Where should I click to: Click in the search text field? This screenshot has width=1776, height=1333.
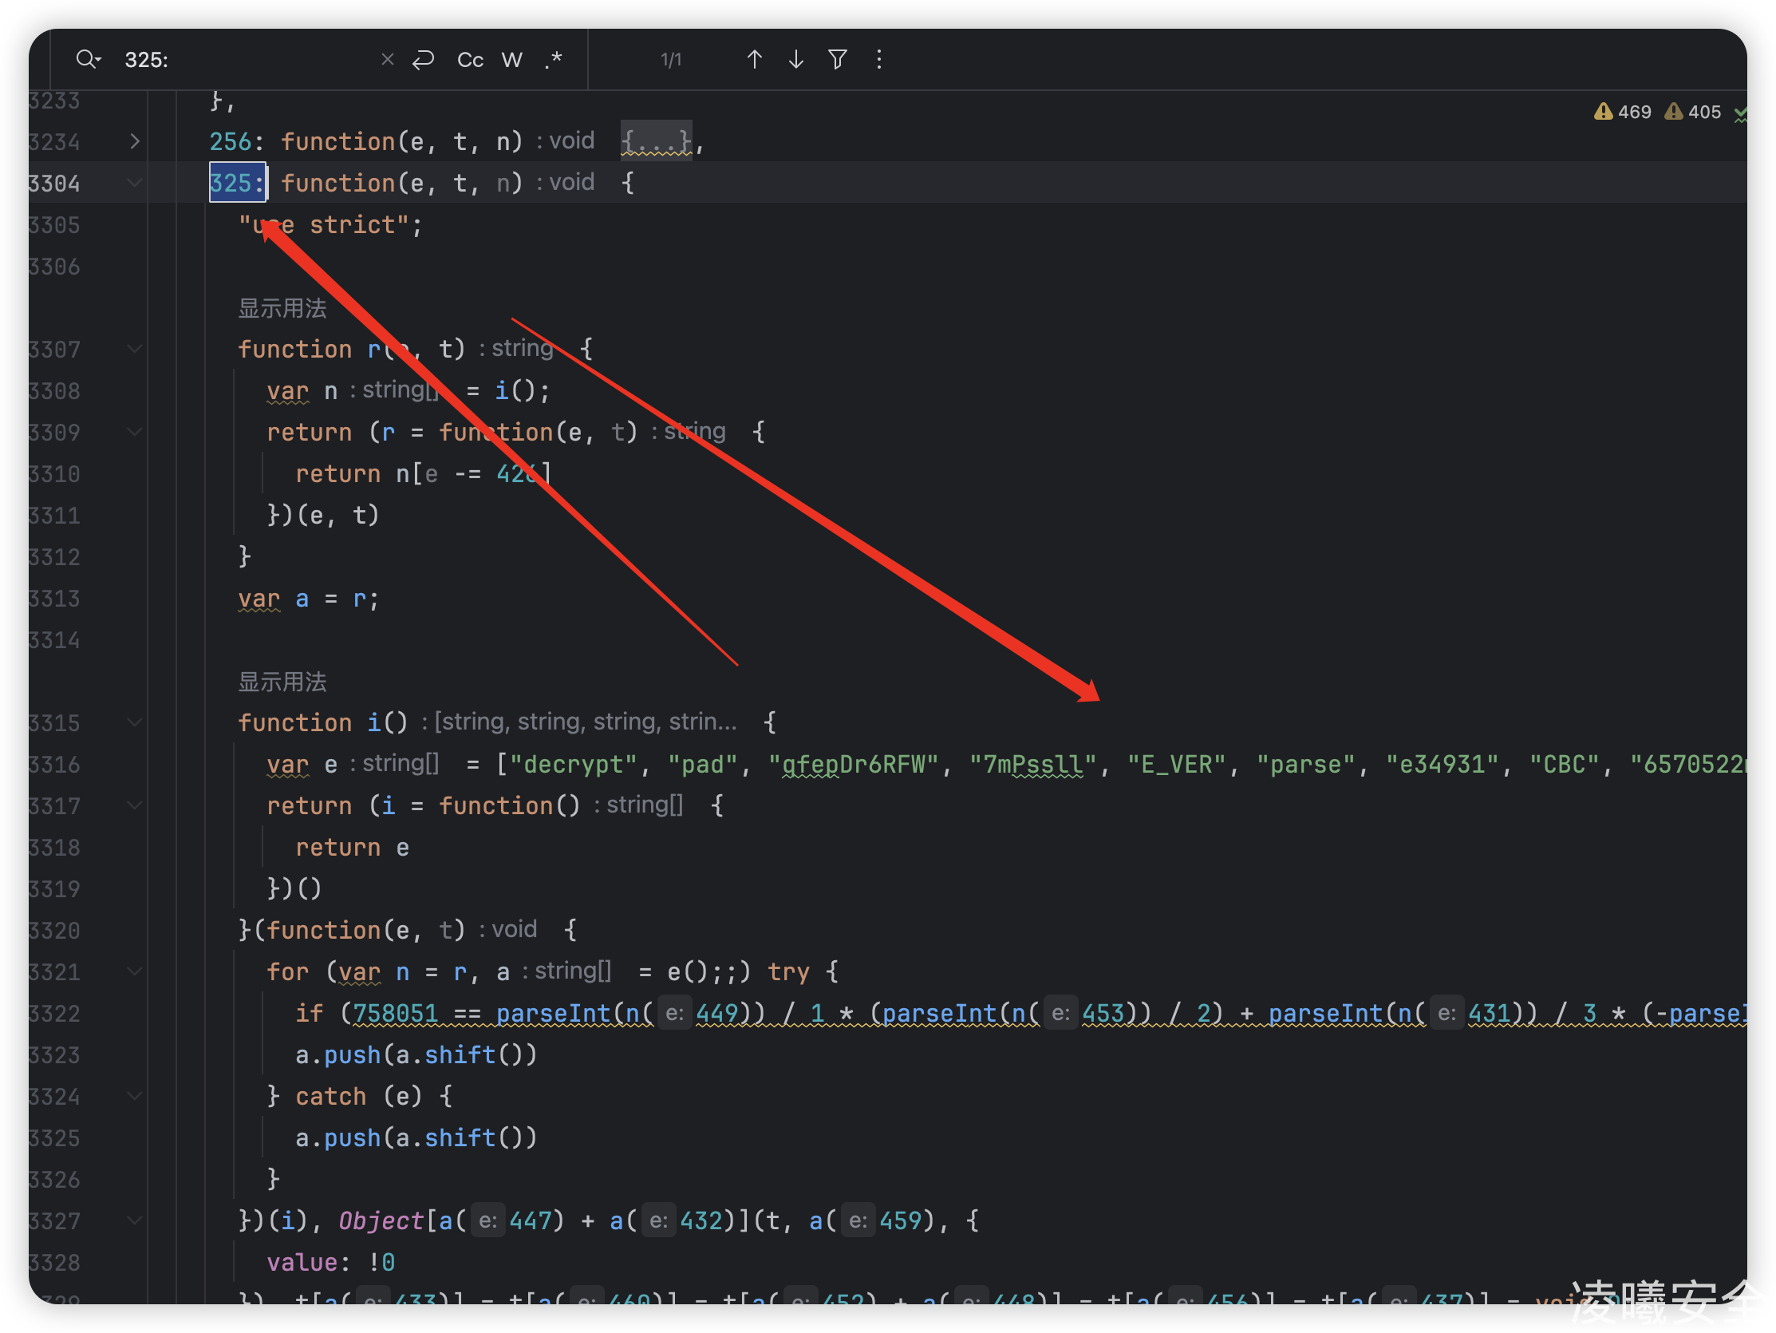click(241, 59)
